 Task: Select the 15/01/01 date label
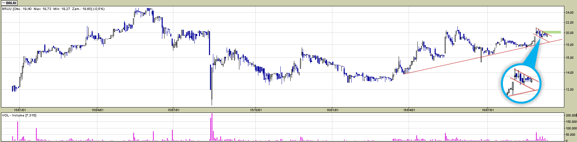click(x=20, y=110)
